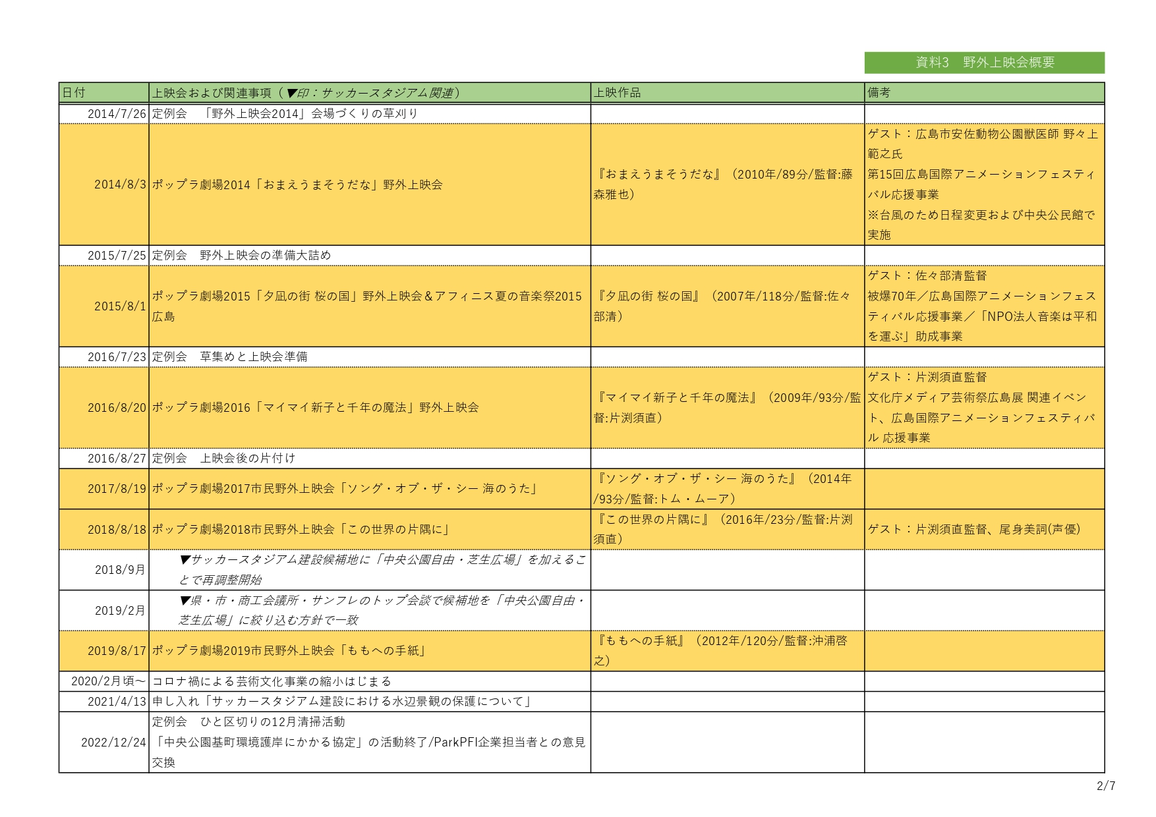This screenshot has height=817, width=1156.
Task: Select the 日付 column header
Action: coord(103,93)
